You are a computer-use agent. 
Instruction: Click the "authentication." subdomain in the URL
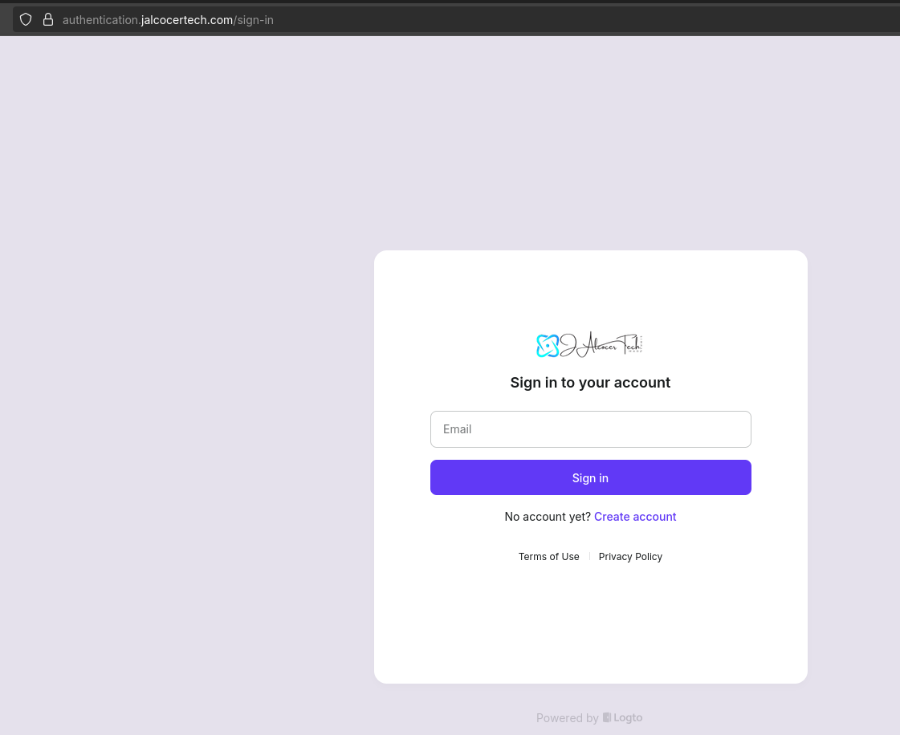pos(101,20)
